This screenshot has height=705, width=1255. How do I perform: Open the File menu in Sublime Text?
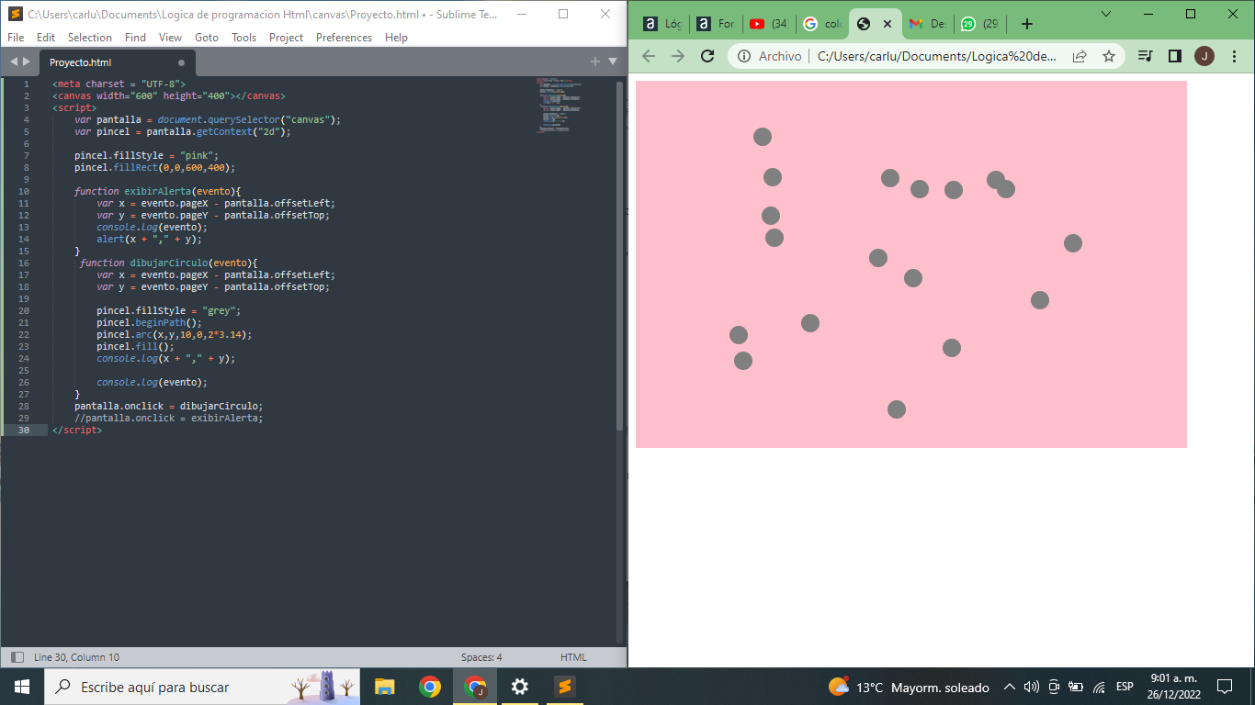click(x=16, y=38)
